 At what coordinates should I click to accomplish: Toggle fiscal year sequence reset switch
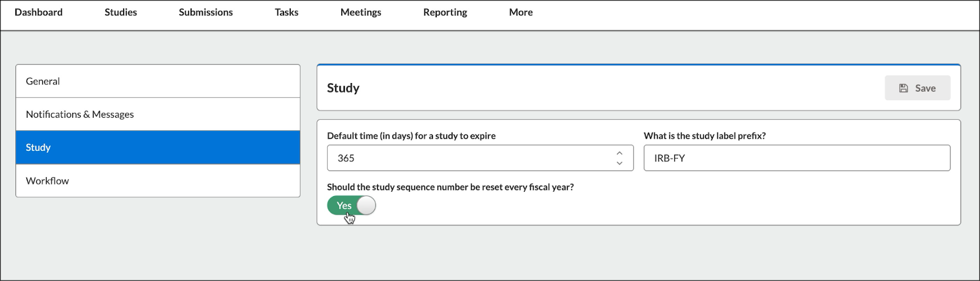coord(352,206)
